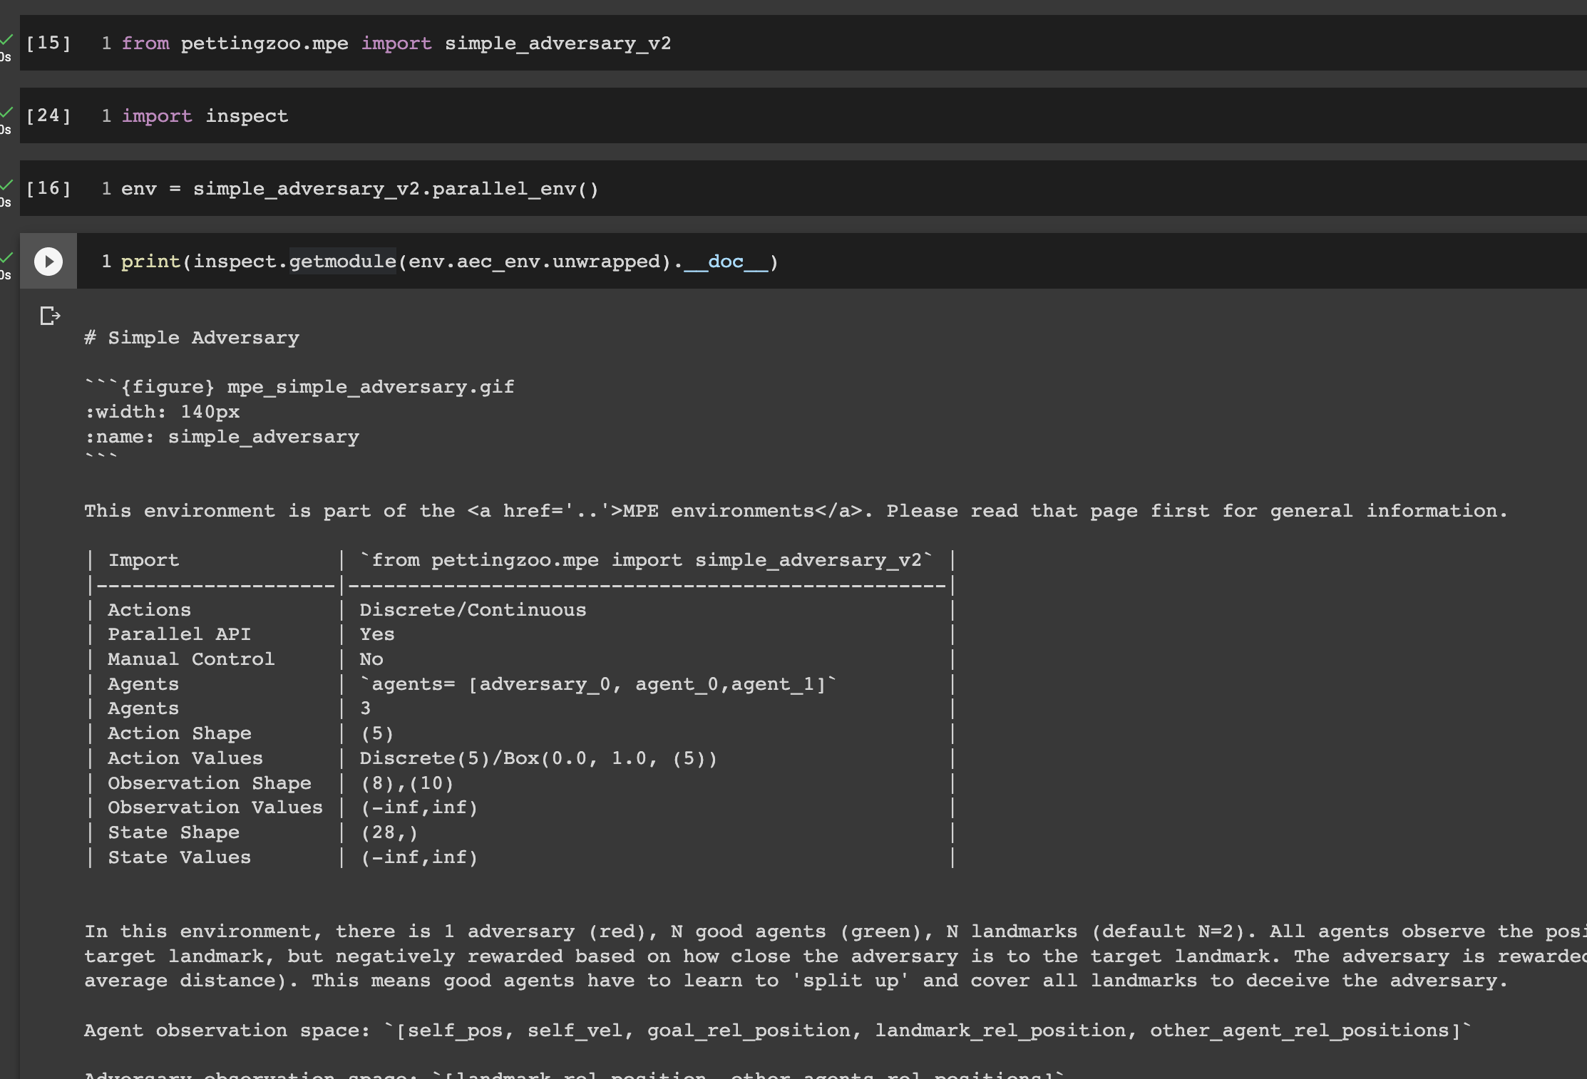This screenshot has width=1587, height=1079.
Task: Click the output indicator icon below the run button
Action: coord(49,316)
